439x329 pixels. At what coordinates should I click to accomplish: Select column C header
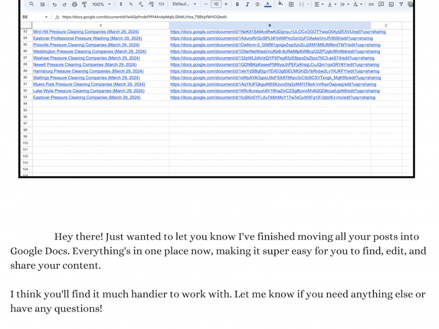(x=386, y=25)
